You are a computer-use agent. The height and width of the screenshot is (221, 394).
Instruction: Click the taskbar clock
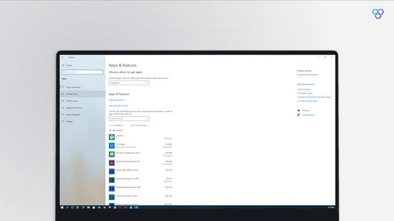click(331, 207)
